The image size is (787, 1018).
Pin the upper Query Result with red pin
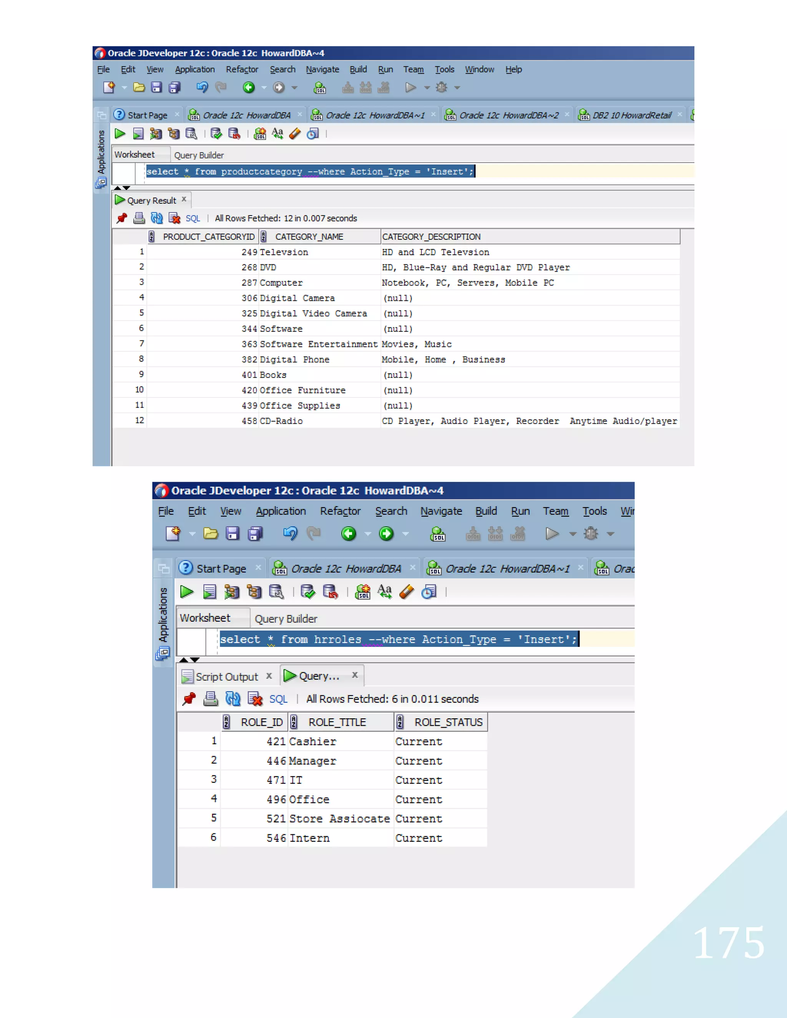pyautogui.click(x=122, y=218)
